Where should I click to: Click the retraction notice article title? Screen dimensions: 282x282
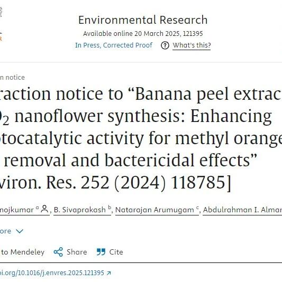point(141,138)
